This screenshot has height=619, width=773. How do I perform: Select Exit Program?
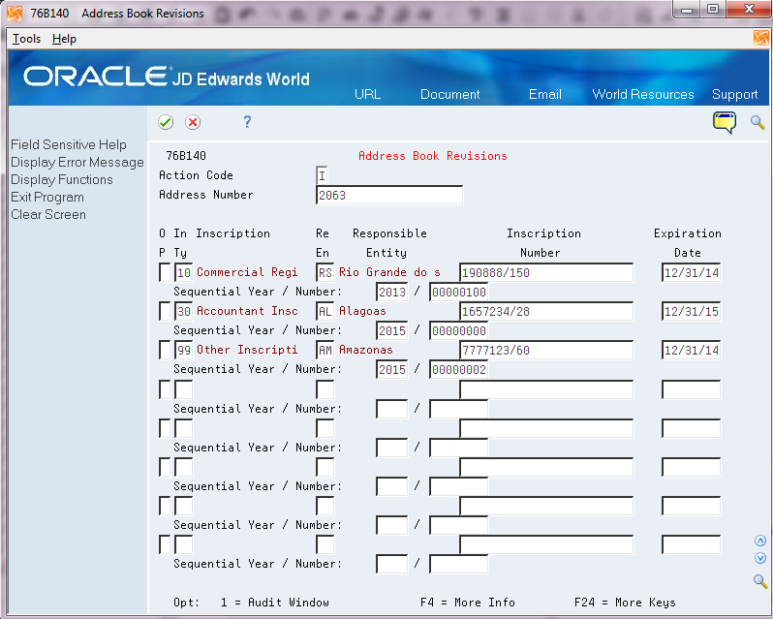47,198
